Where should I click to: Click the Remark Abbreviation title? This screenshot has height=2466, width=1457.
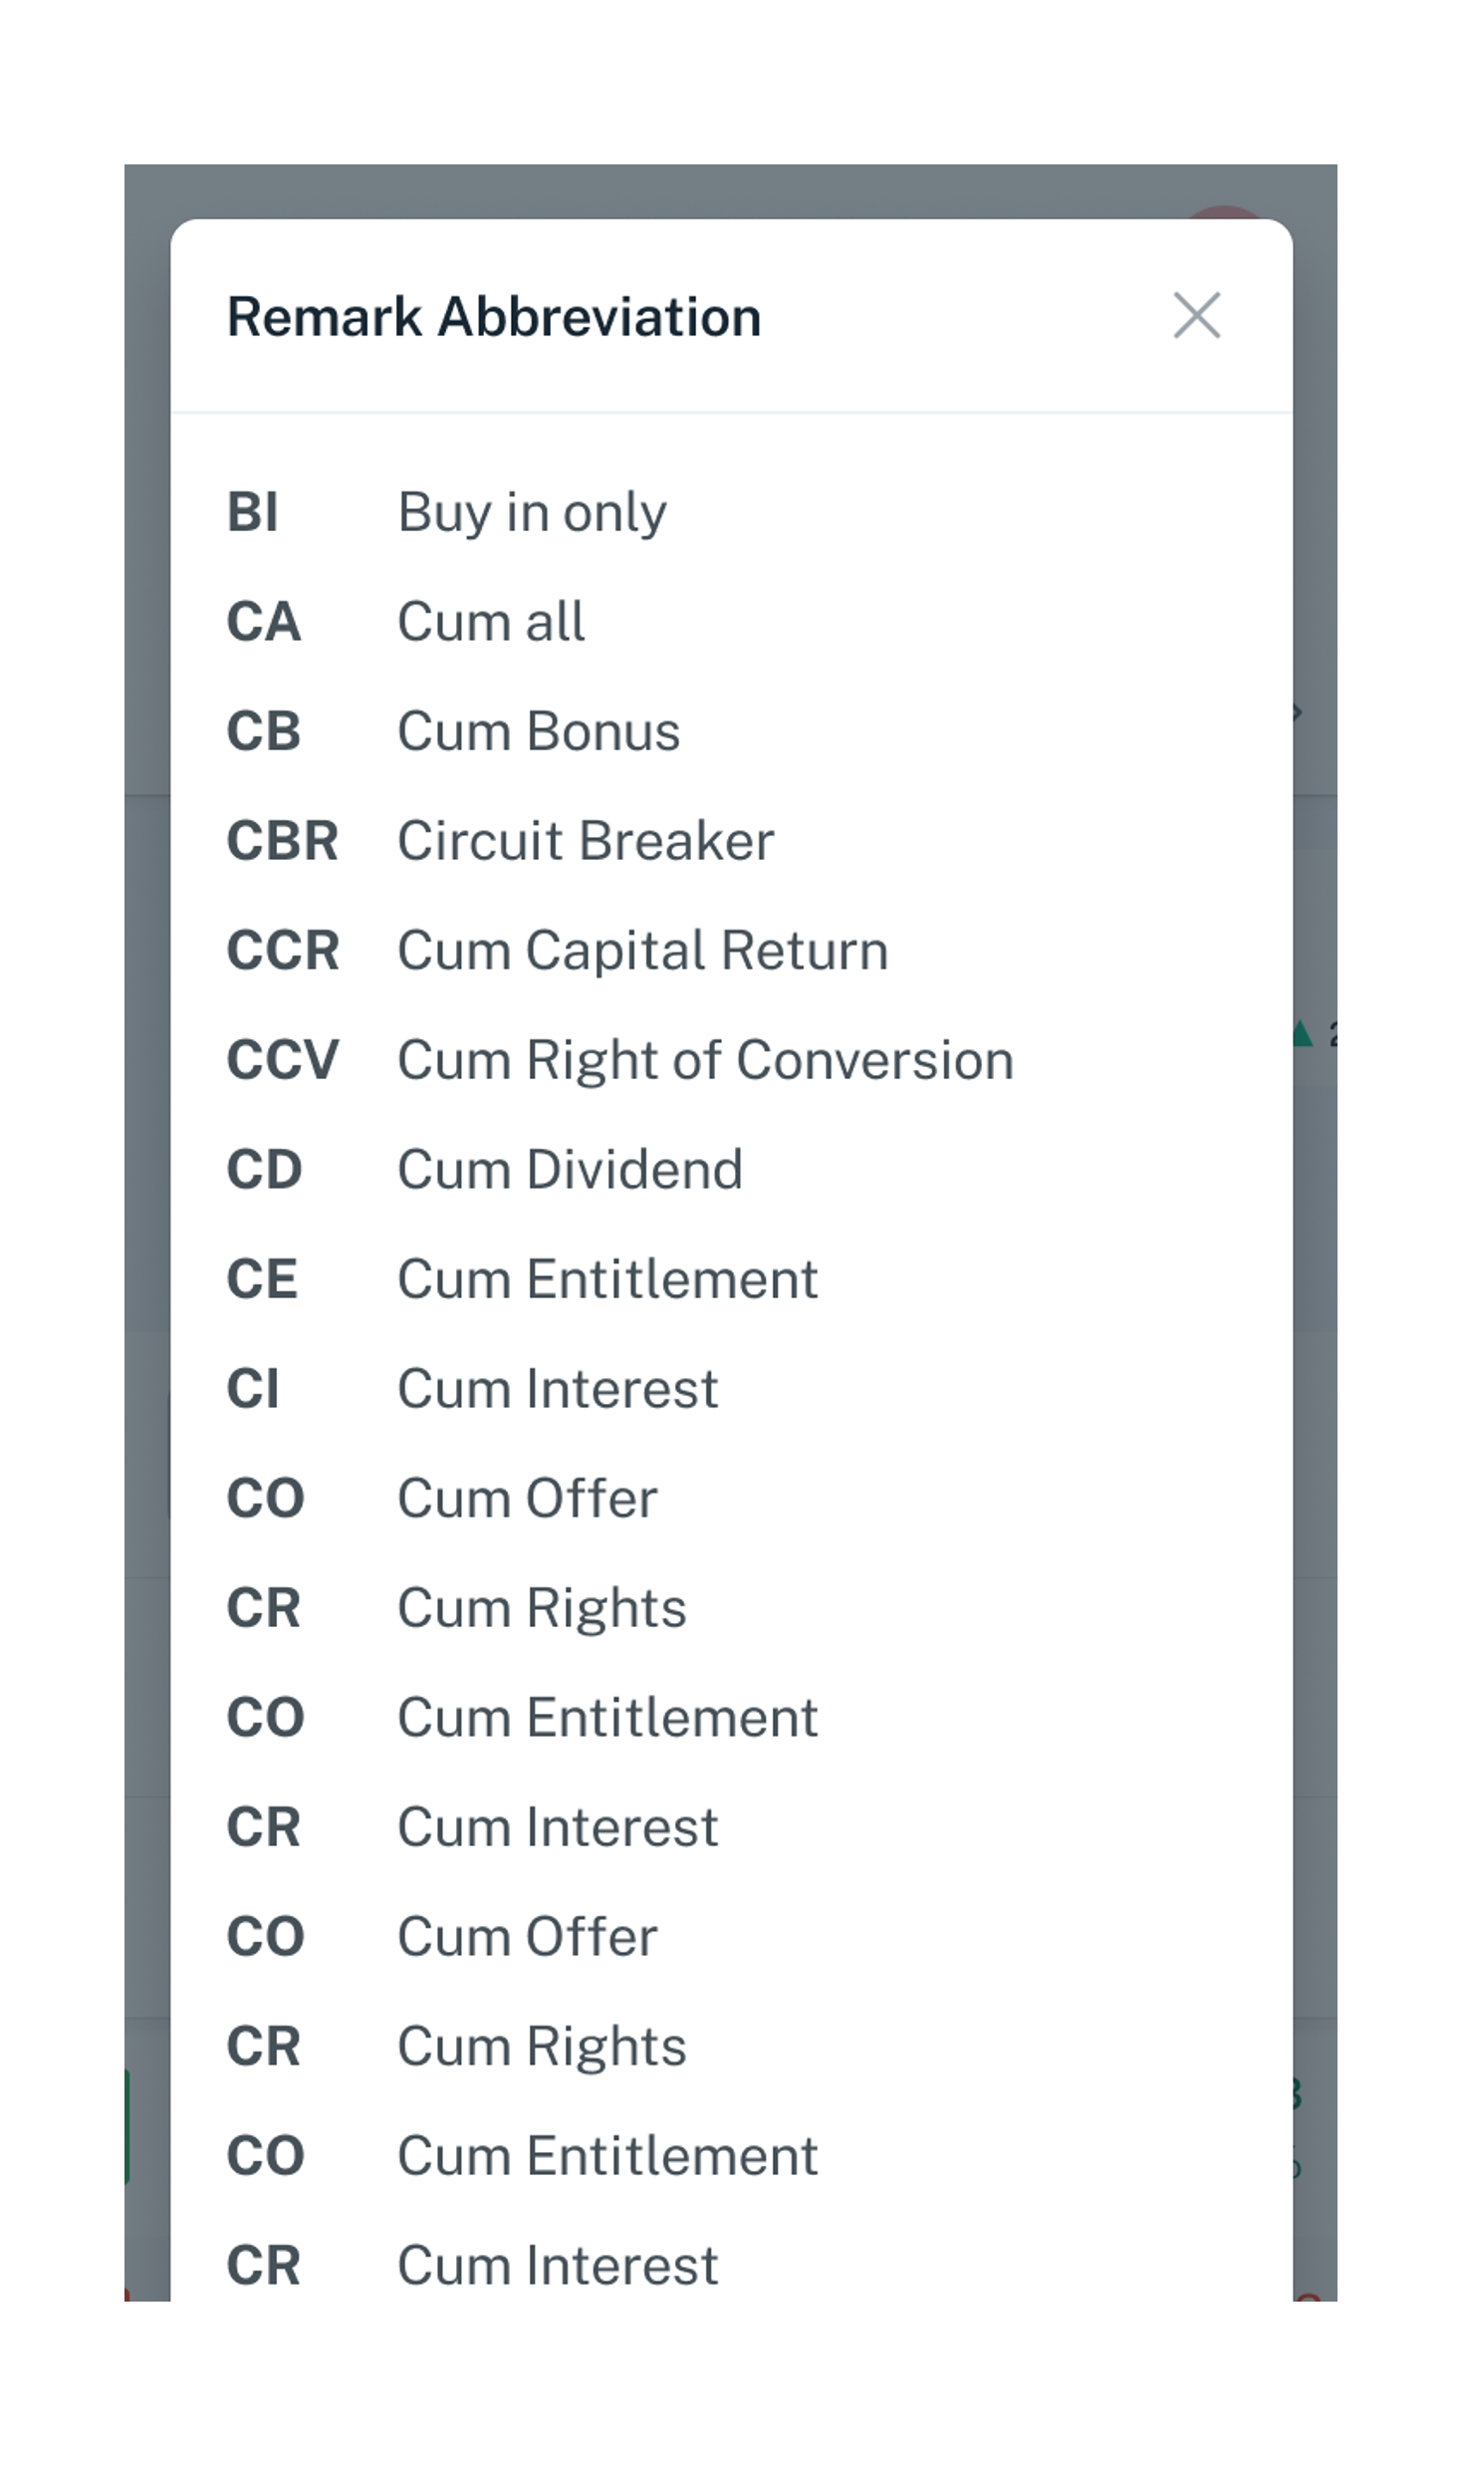pyautogui.click(x=494, y=317)
